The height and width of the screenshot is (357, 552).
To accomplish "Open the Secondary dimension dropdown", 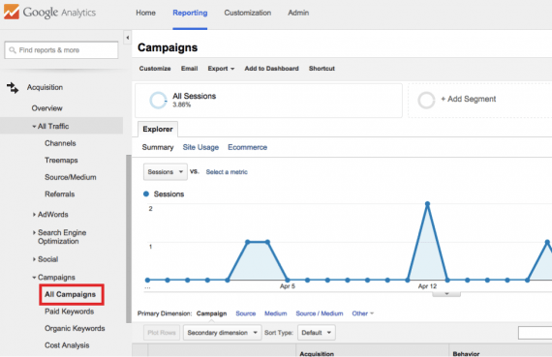I will tap(222, 333).
